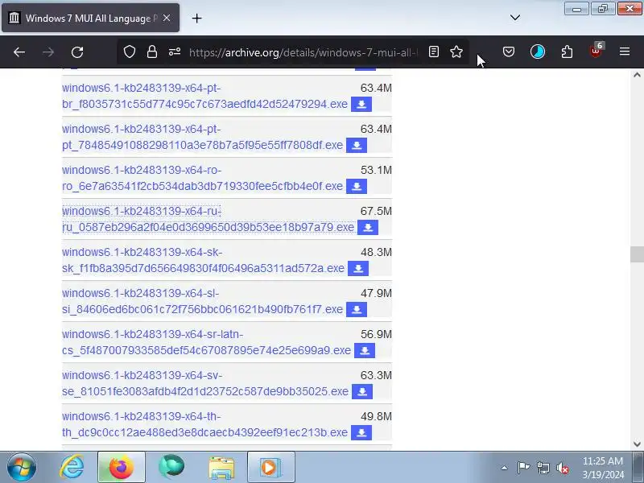The image size is (644, 483).
Task: Toggle reader view icon
Action: 434,52
